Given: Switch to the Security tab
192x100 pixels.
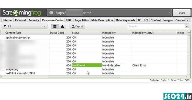Looking at the screenshot, I should (34, 20).
